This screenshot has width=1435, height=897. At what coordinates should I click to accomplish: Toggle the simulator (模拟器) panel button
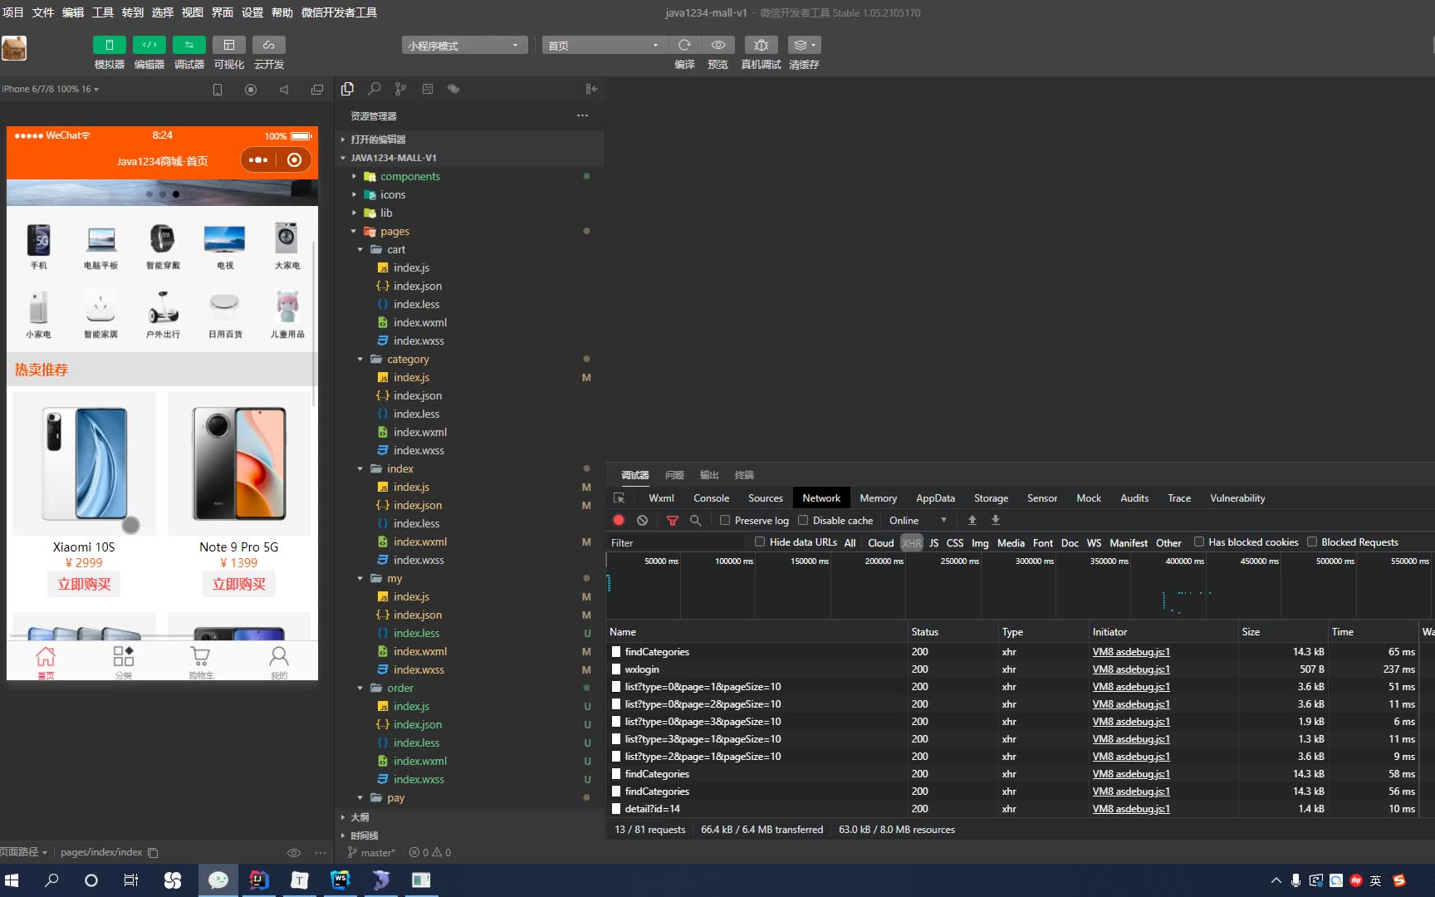pyautogui.click(x=109, y=45)
